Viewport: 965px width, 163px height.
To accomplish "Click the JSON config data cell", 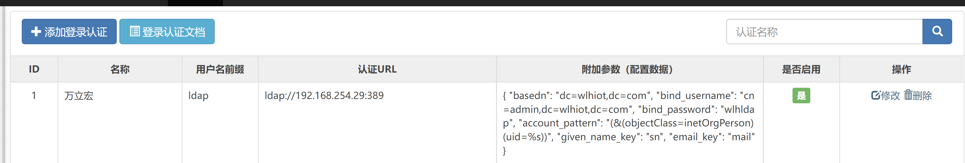I will click(x=629, y=123).
